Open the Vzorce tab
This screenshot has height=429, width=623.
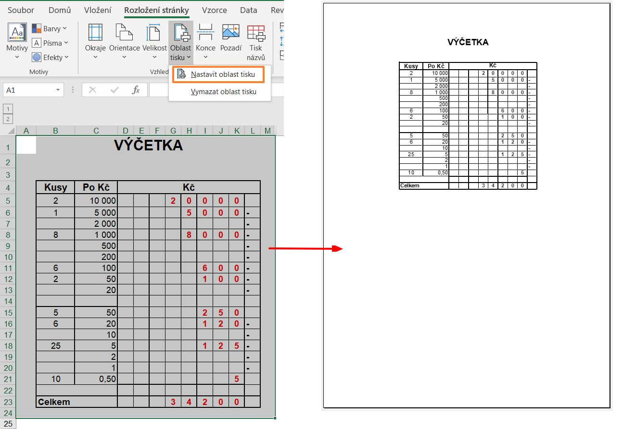coord(215,10)
